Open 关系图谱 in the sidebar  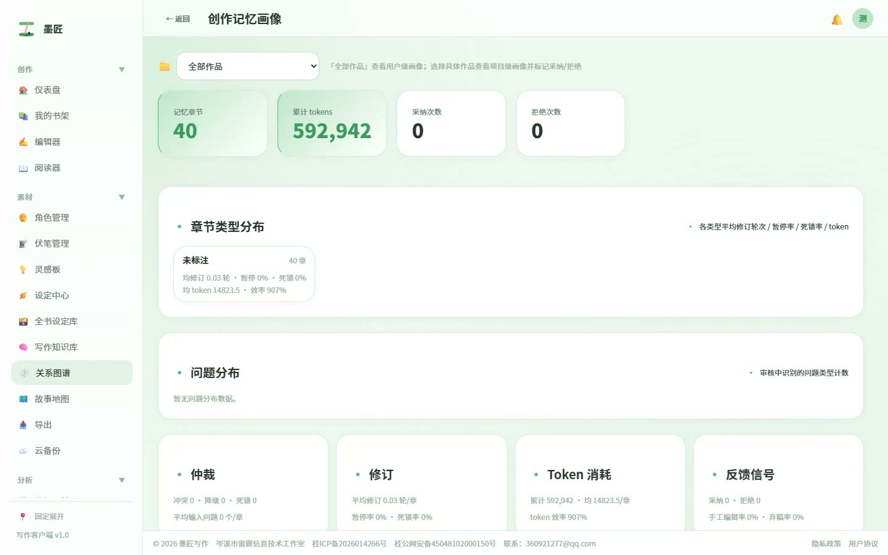(72, 373)
